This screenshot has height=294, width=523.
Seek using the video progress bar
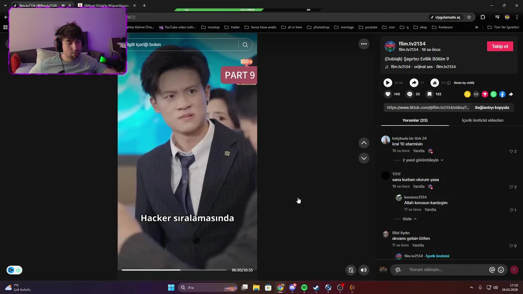pyautogui.click(x=174, y=270)
